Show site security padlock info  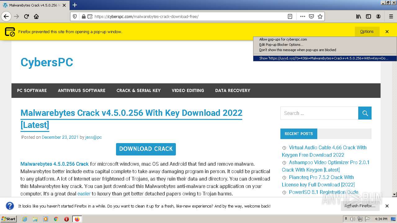(x=83, y=16)
